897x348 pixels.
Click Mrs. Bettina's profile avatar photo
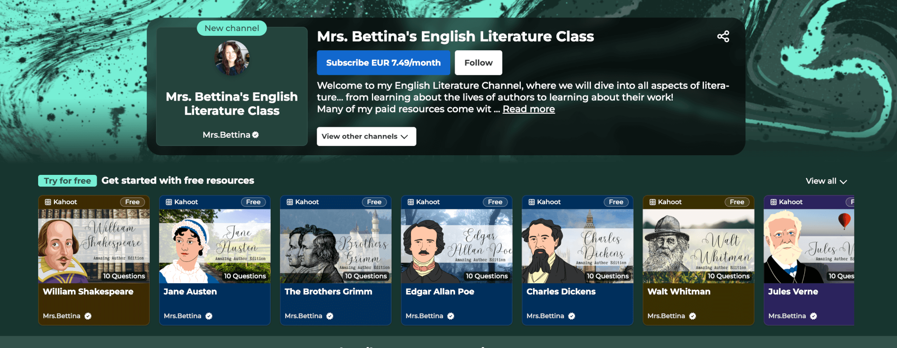232,58
